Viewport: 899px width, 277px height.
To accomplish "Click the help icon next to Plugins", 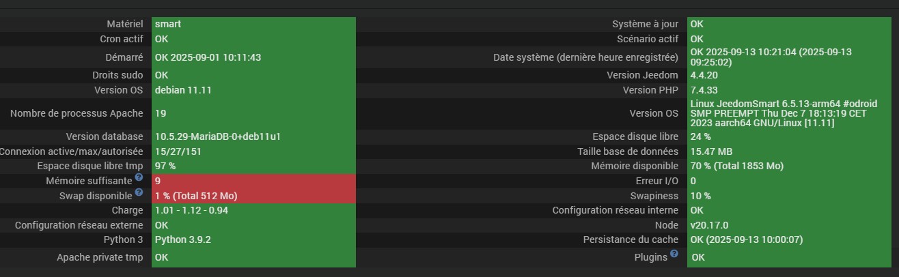I will pos(674,254).
